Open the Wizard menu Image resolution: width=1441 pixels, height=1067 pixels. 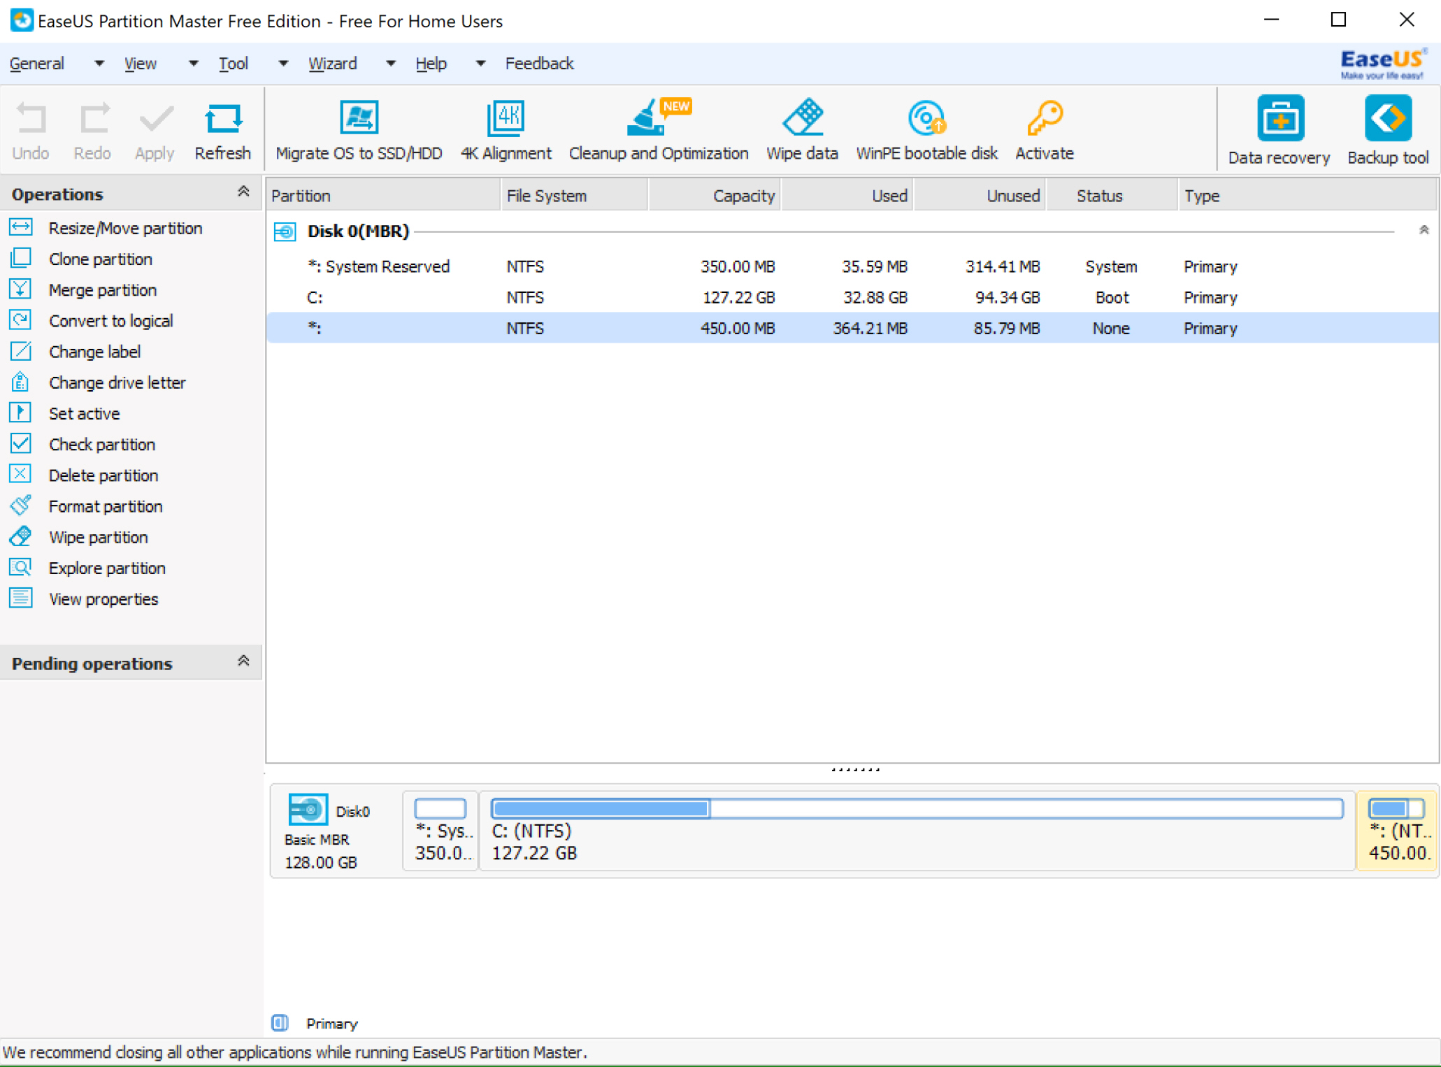coord(331,63)
